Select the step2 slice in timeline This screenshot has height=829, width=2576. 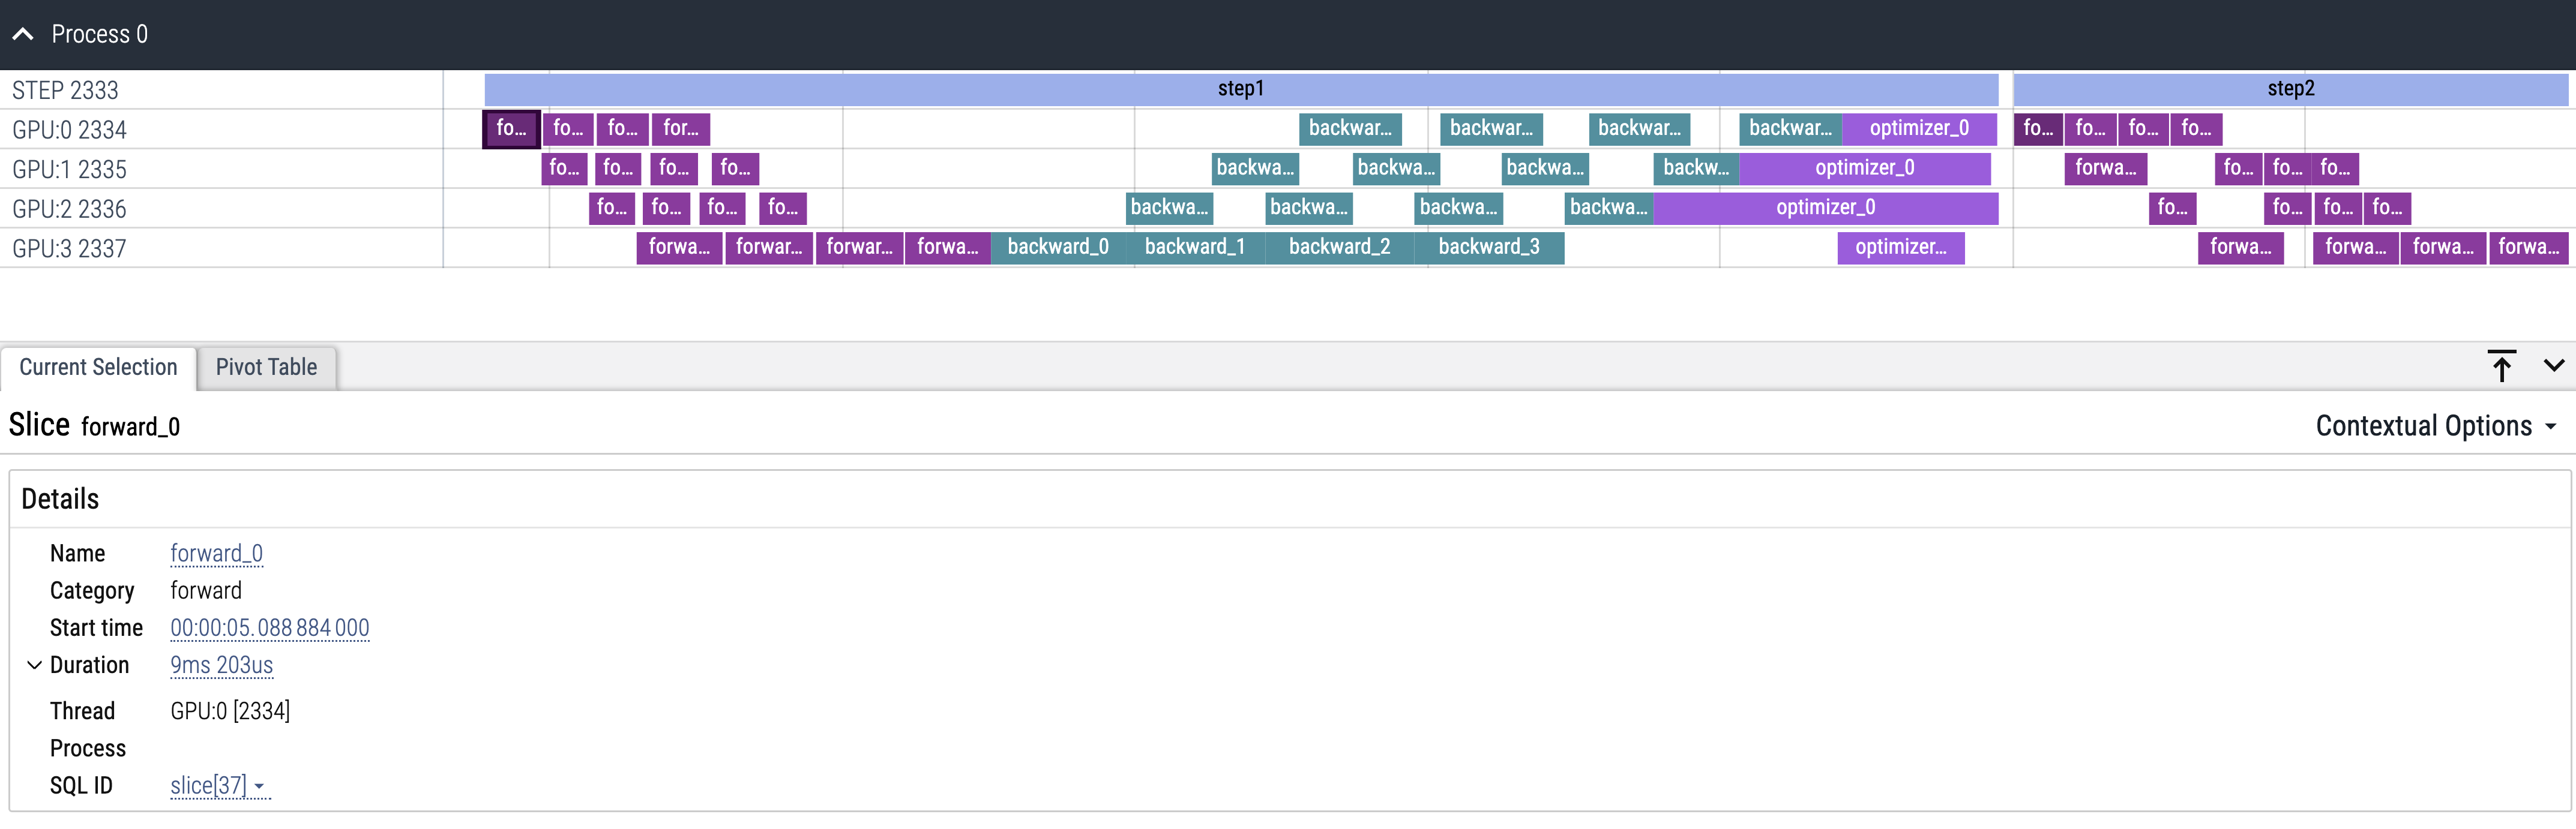(x=2290, y=89)
